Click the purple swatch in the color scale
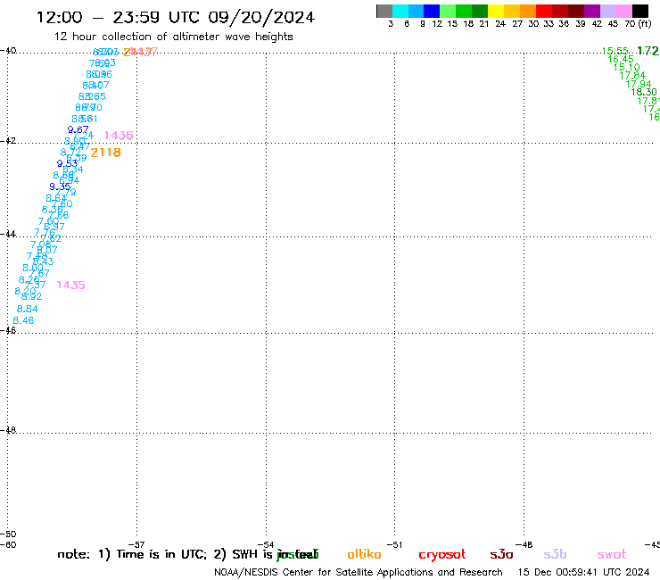660x580 pixels. click(592, 11)
